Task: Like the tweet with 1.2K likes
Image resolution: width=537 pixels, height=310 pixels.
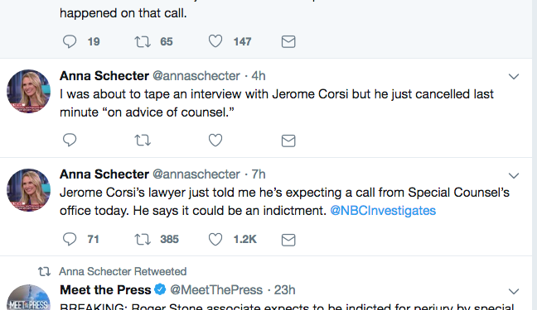Action: click(x=215, y=239)
